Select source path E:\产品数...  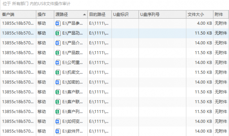point(73,53)
